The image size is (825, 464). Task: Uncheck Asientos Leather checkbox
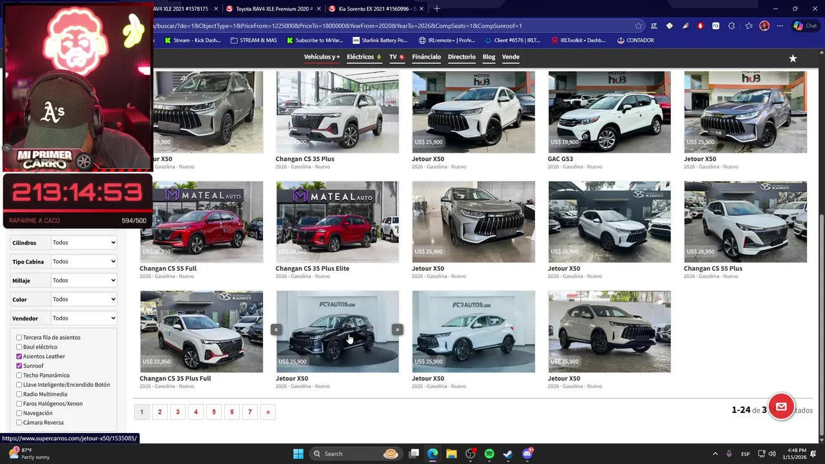(x=19, y=356)
